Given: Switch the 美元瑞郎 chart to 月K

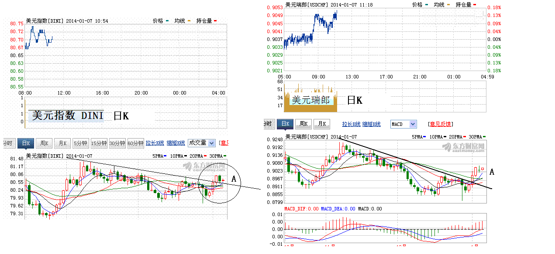Looking at the screenshot, I should pos(322,124).
